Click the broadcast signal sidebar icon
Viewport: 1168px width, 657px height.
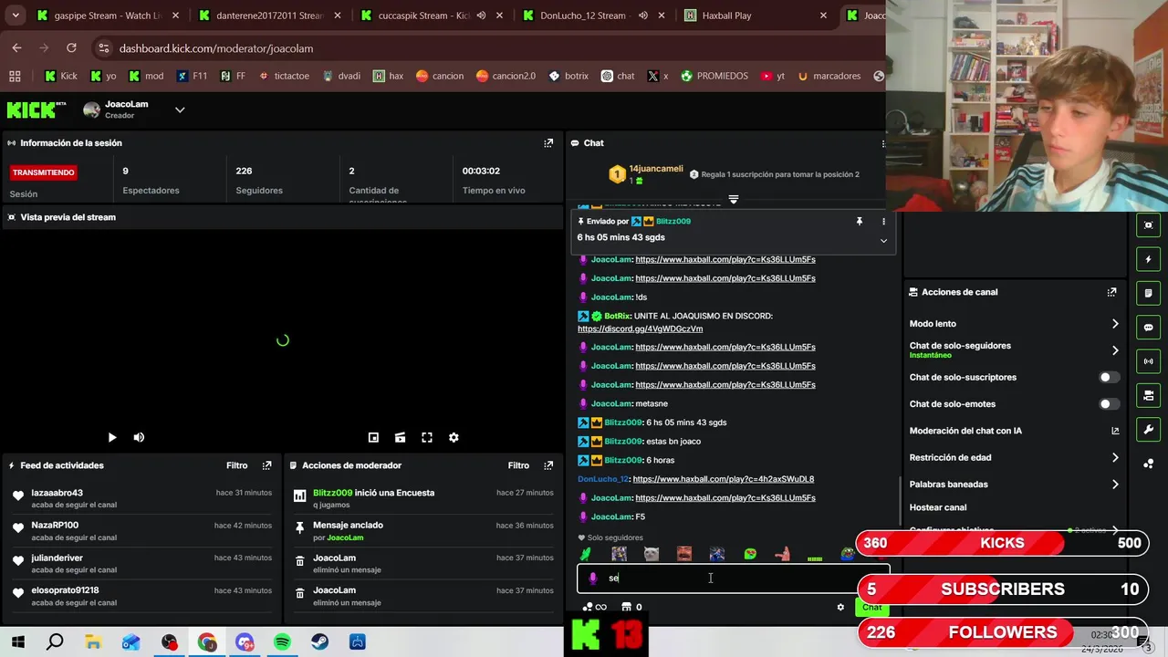pyautogui.click(x=1148, y=361)
